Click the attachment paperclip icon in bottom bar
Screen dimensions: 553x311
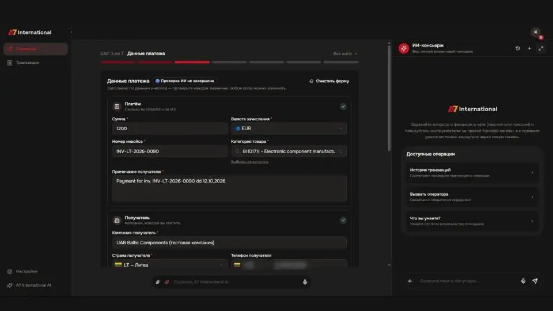(x=158, y=282)
